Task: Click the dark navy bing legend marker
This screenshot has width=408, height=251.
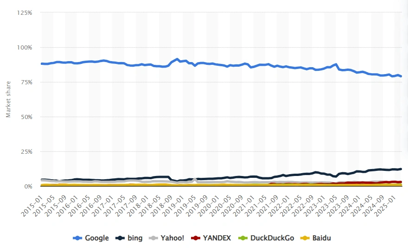Action: 119,238
